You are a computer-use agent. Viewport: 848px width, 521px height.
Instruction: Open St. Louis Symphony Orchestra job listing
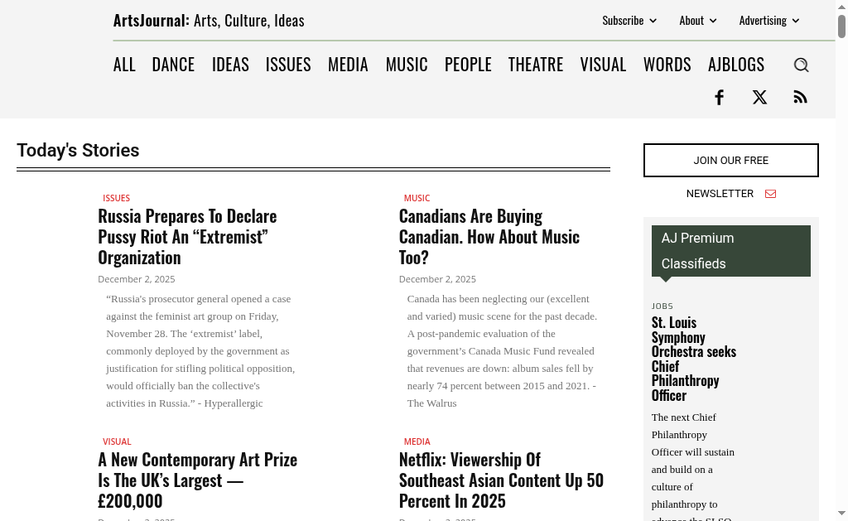point(693,358)
